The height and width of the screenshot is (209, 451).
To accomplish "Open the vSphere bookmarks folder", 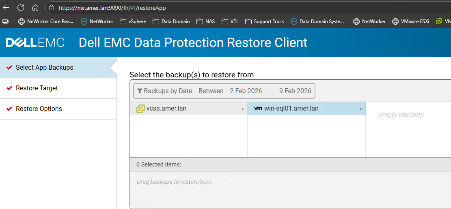I will (133, 21).
